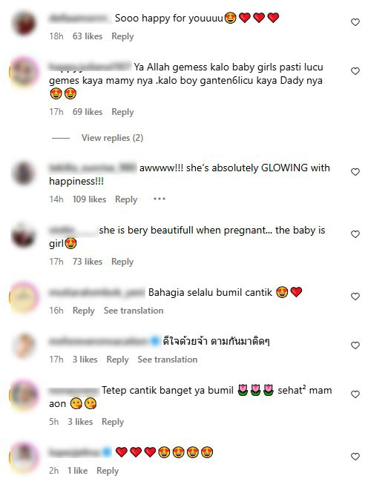Image resolution: width=365 pixels, height=490 pixels.
Task: Tap heart icon beside the Thai comment
Action: (x=355, y=345)
